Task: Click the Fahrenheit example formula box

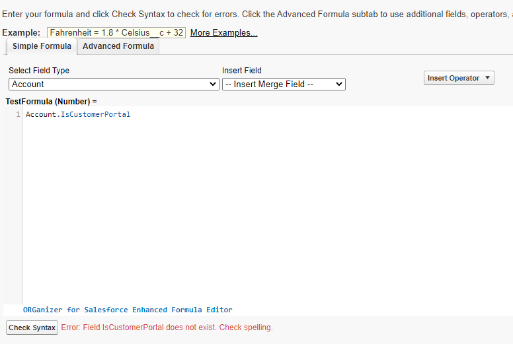Action: click(116, 33)
